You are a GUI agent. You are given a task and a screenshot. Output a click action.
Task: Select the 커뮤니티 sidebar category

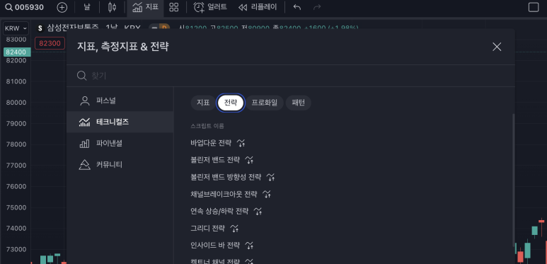point(120,165)
